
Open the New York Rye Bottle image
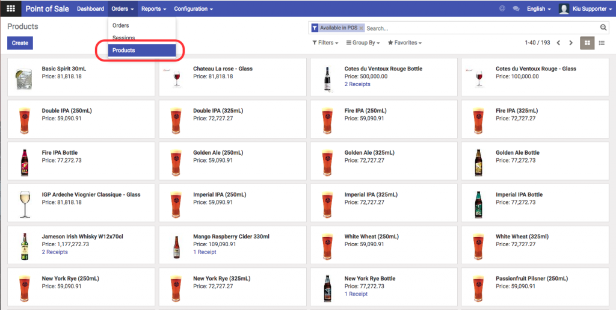click(x=327, y=288)
